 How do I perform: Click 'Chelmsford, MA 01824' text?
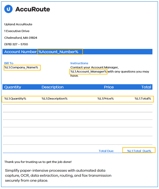point(21,38)
